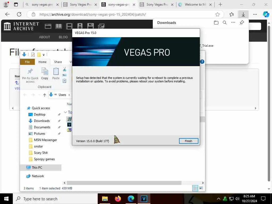Select Share ribbon tab in File Explorer
This screenshot has height=204, width=272.
tap(58, 62)
